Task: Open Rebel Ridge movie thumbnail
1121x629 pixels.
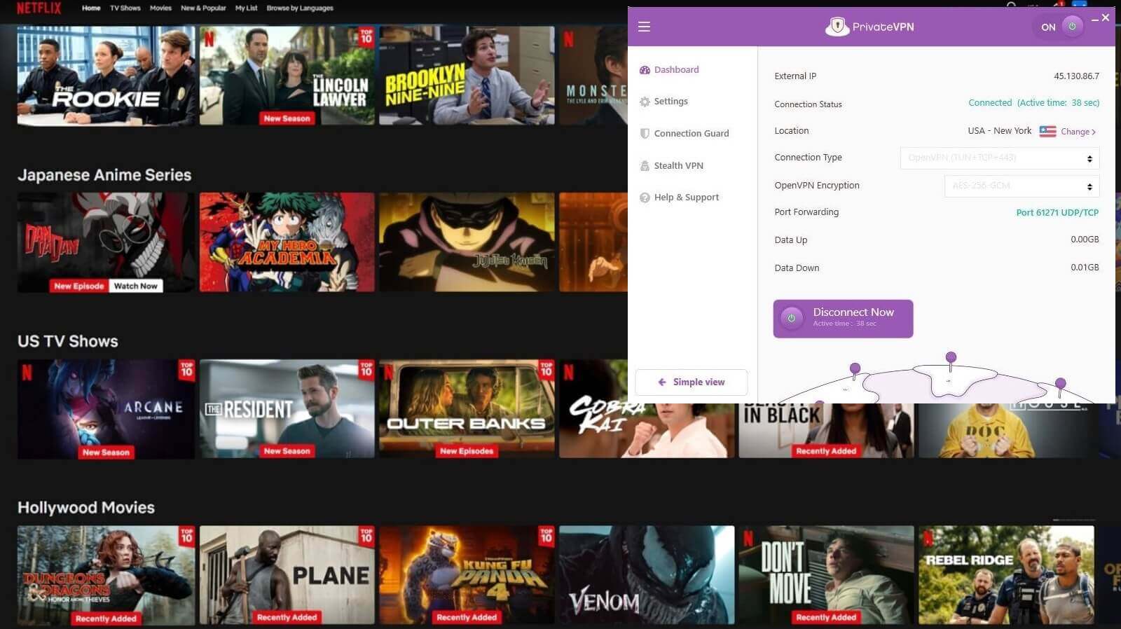Action: (x=1006, y=575)
